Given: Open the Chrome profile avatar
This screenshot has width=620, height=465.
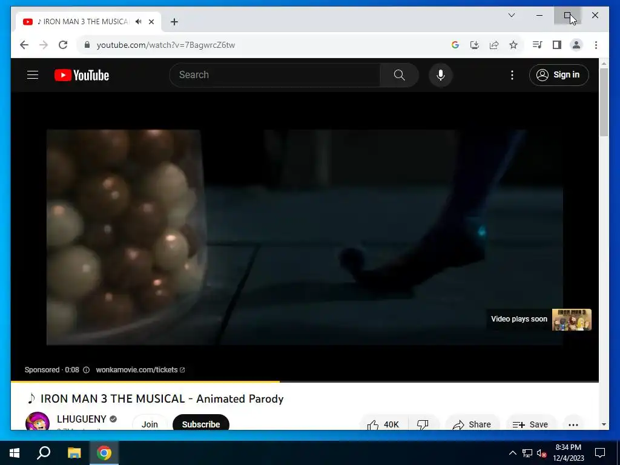Looking at the screenshot, I should click(576, 45).
